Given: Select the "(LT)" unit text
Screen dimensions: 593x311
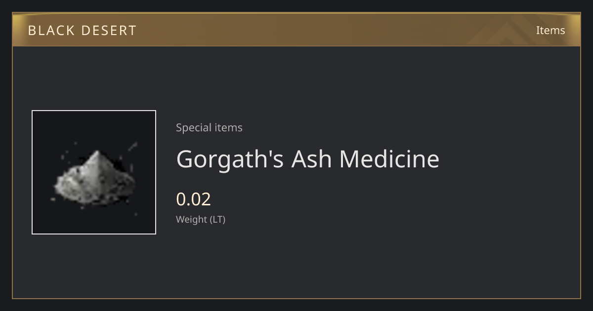Looking at the screenshot, I should click(217, 220).
